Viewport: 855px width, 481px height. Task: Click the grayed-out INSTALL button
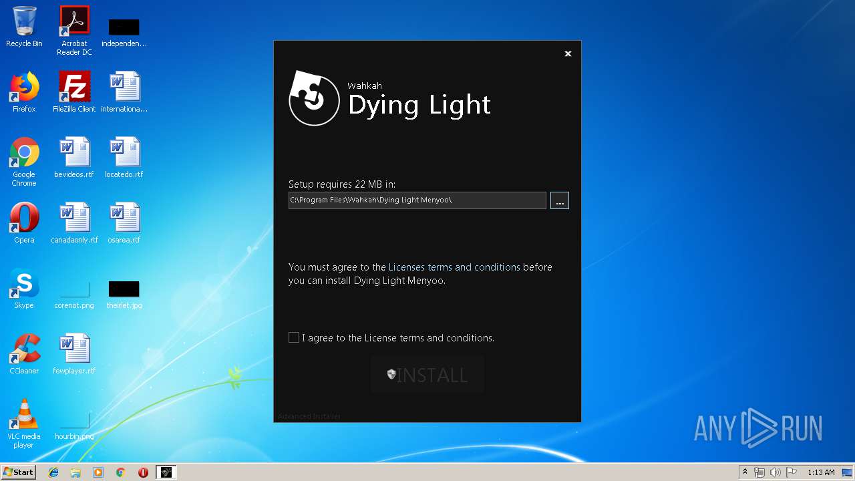[x=427, y=374]
